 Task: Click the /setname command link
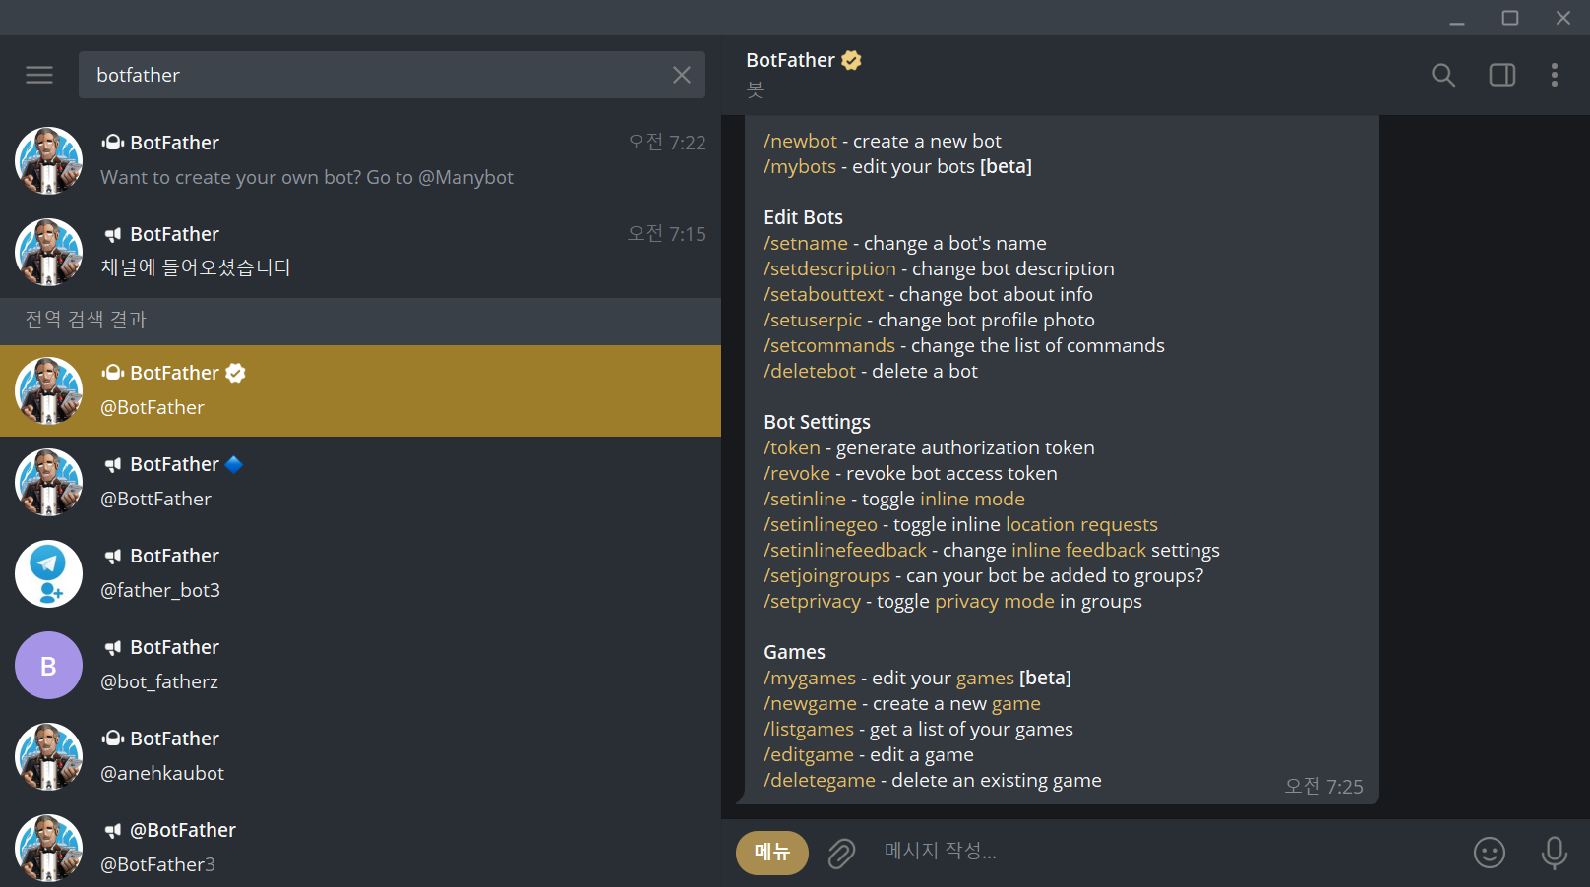point(806,243)
